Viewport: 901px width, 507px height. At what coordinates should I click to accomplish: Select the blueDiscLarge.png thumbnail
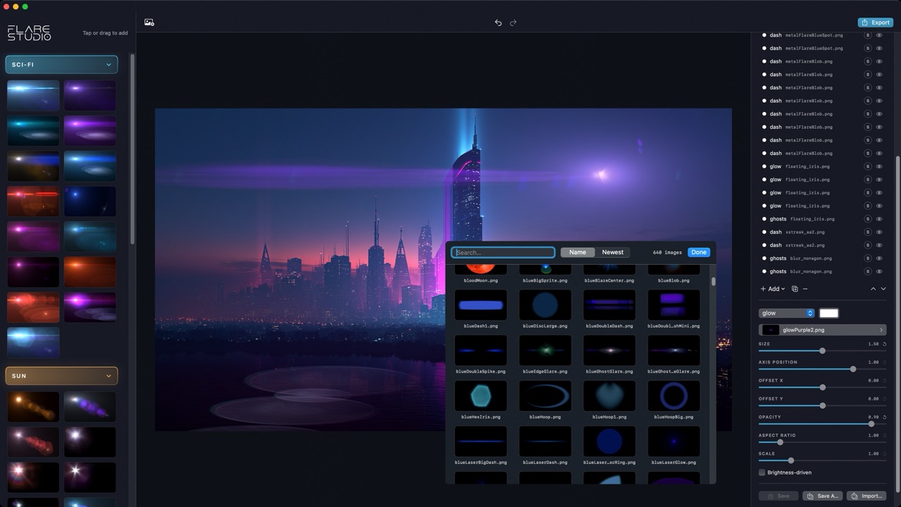545,305
